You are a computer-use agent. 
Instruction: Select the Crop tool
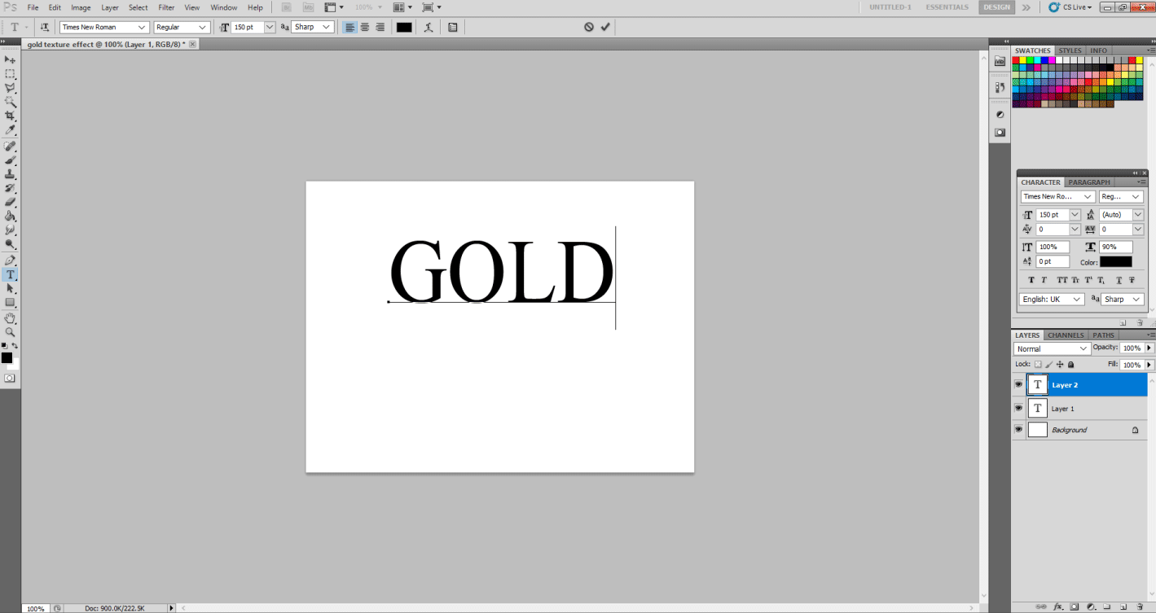pos(11,116)
